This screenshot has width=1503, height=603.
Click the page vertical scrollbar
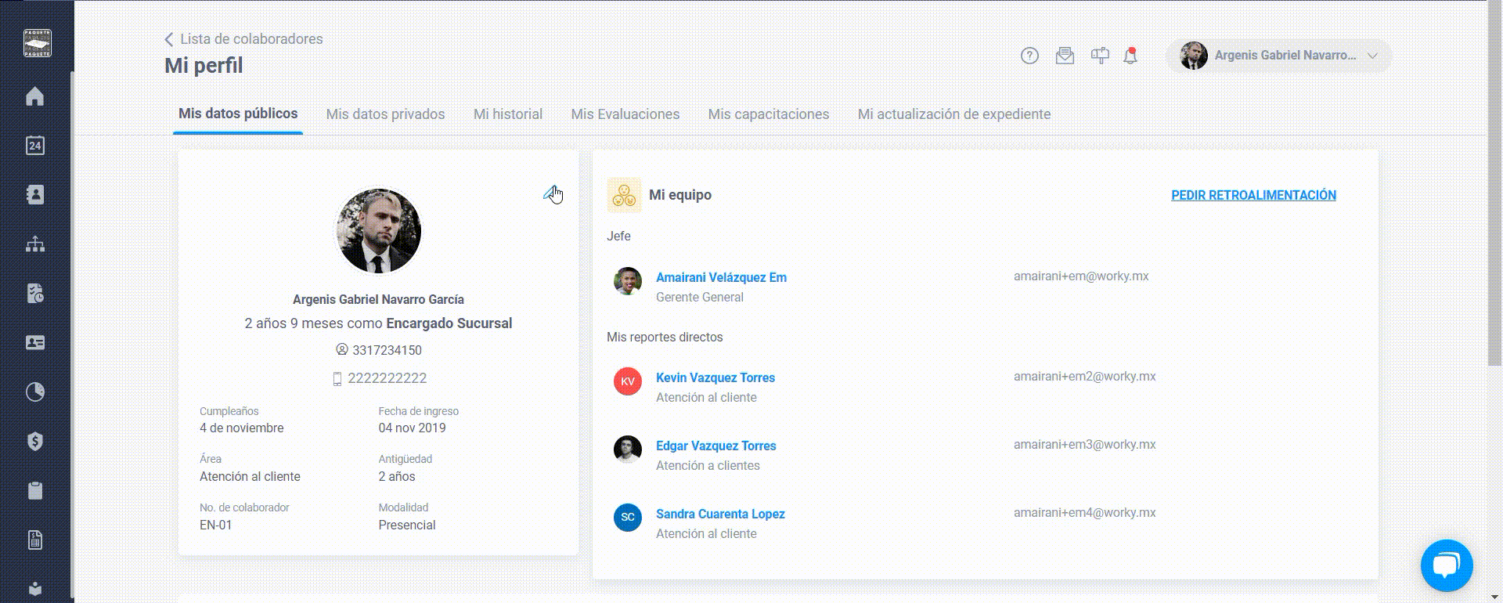pyautogui.click(x=1494, y=184)
